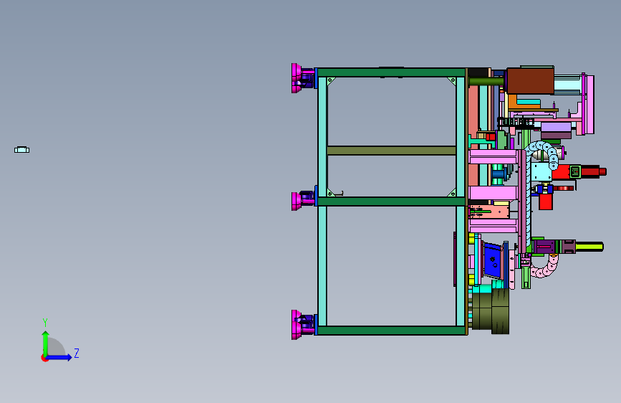Click the Z label on the axis triad

coord(77,353)
